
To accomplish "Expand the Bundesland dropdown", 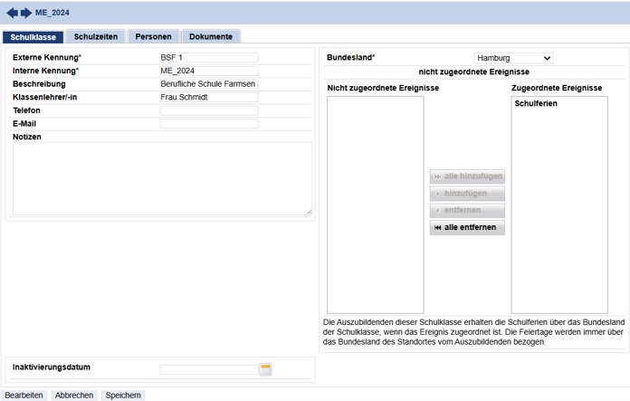I will point(513,58).
